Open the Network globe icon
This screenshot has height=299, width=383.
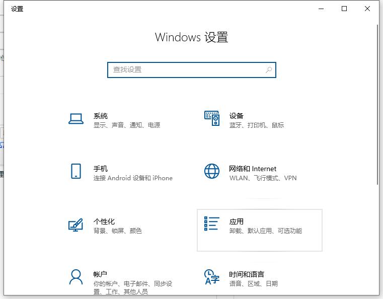coord(212,171)
